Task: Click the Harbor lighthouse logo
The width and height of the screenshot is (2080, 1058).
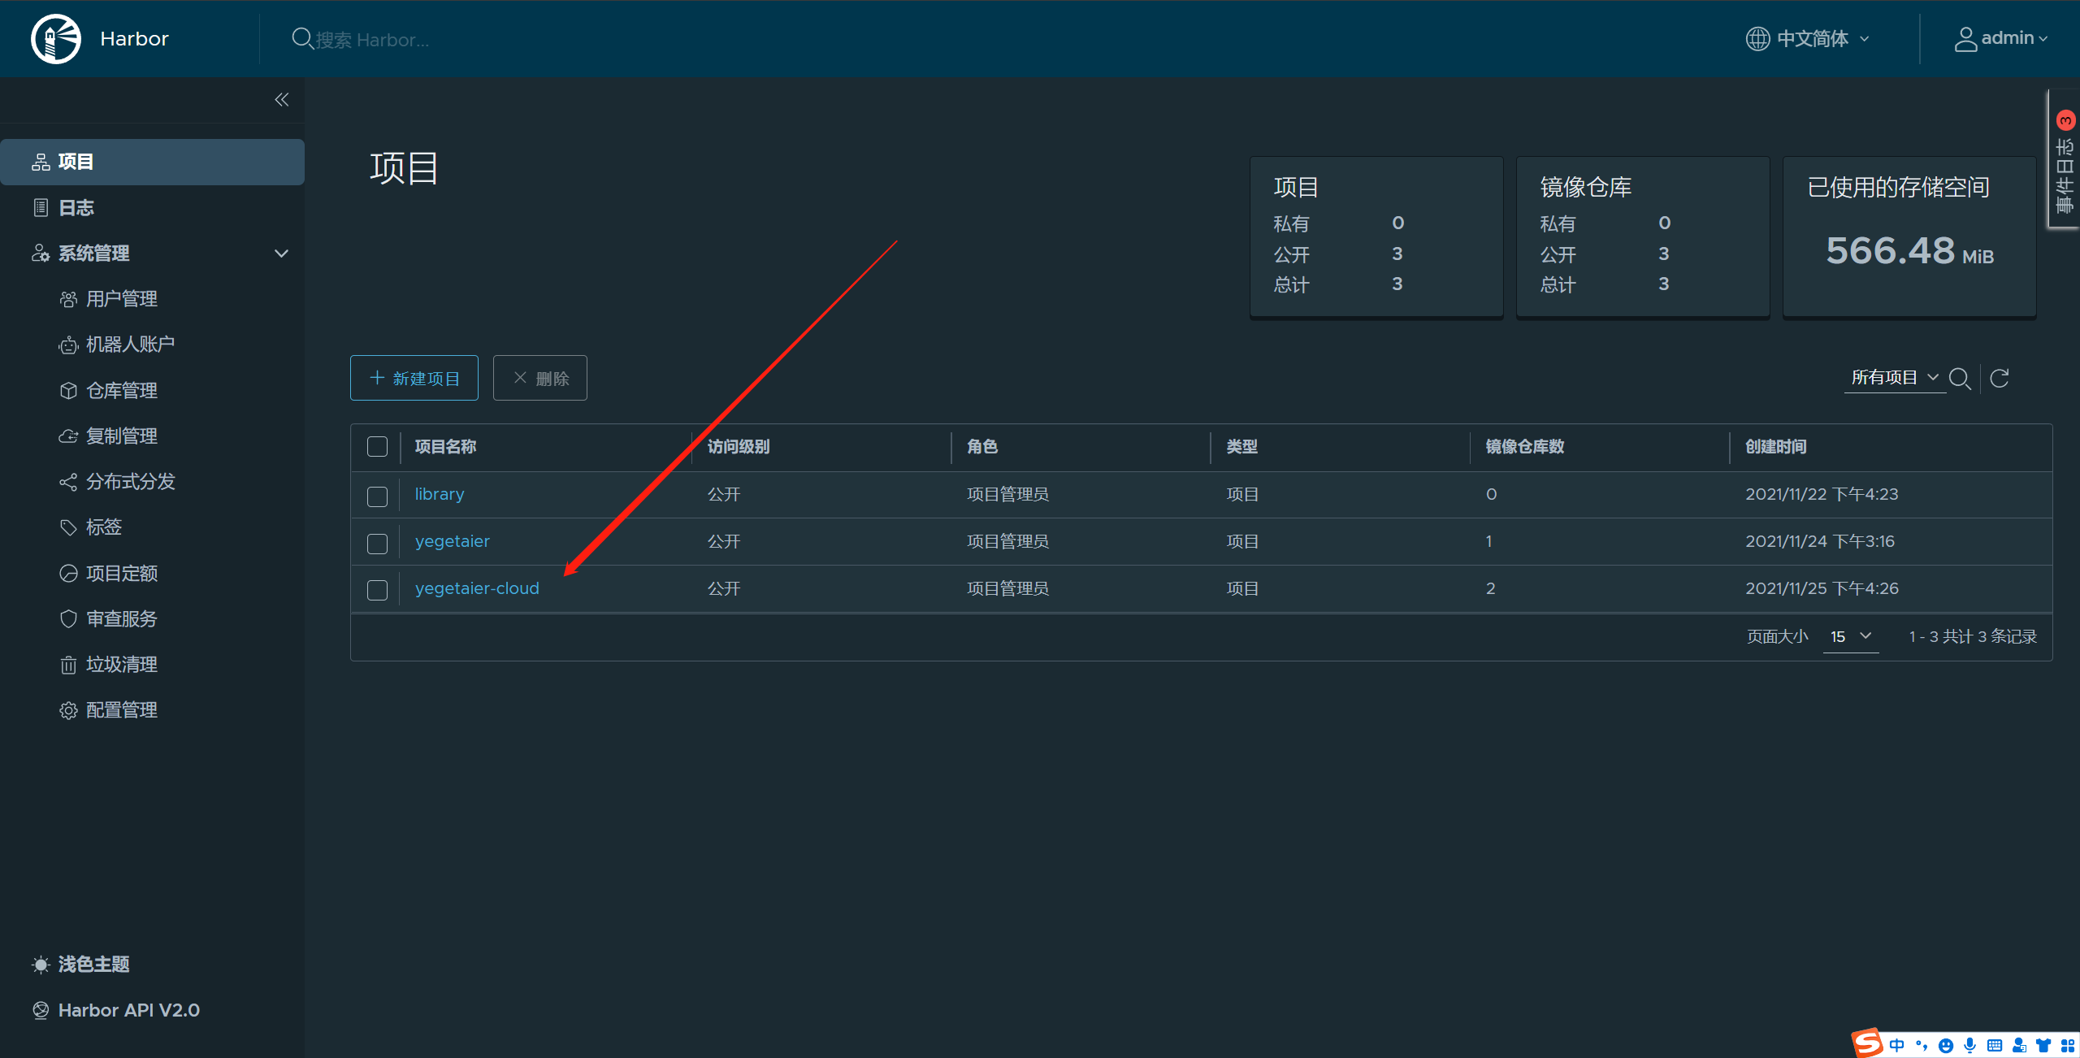Action: 55,38
